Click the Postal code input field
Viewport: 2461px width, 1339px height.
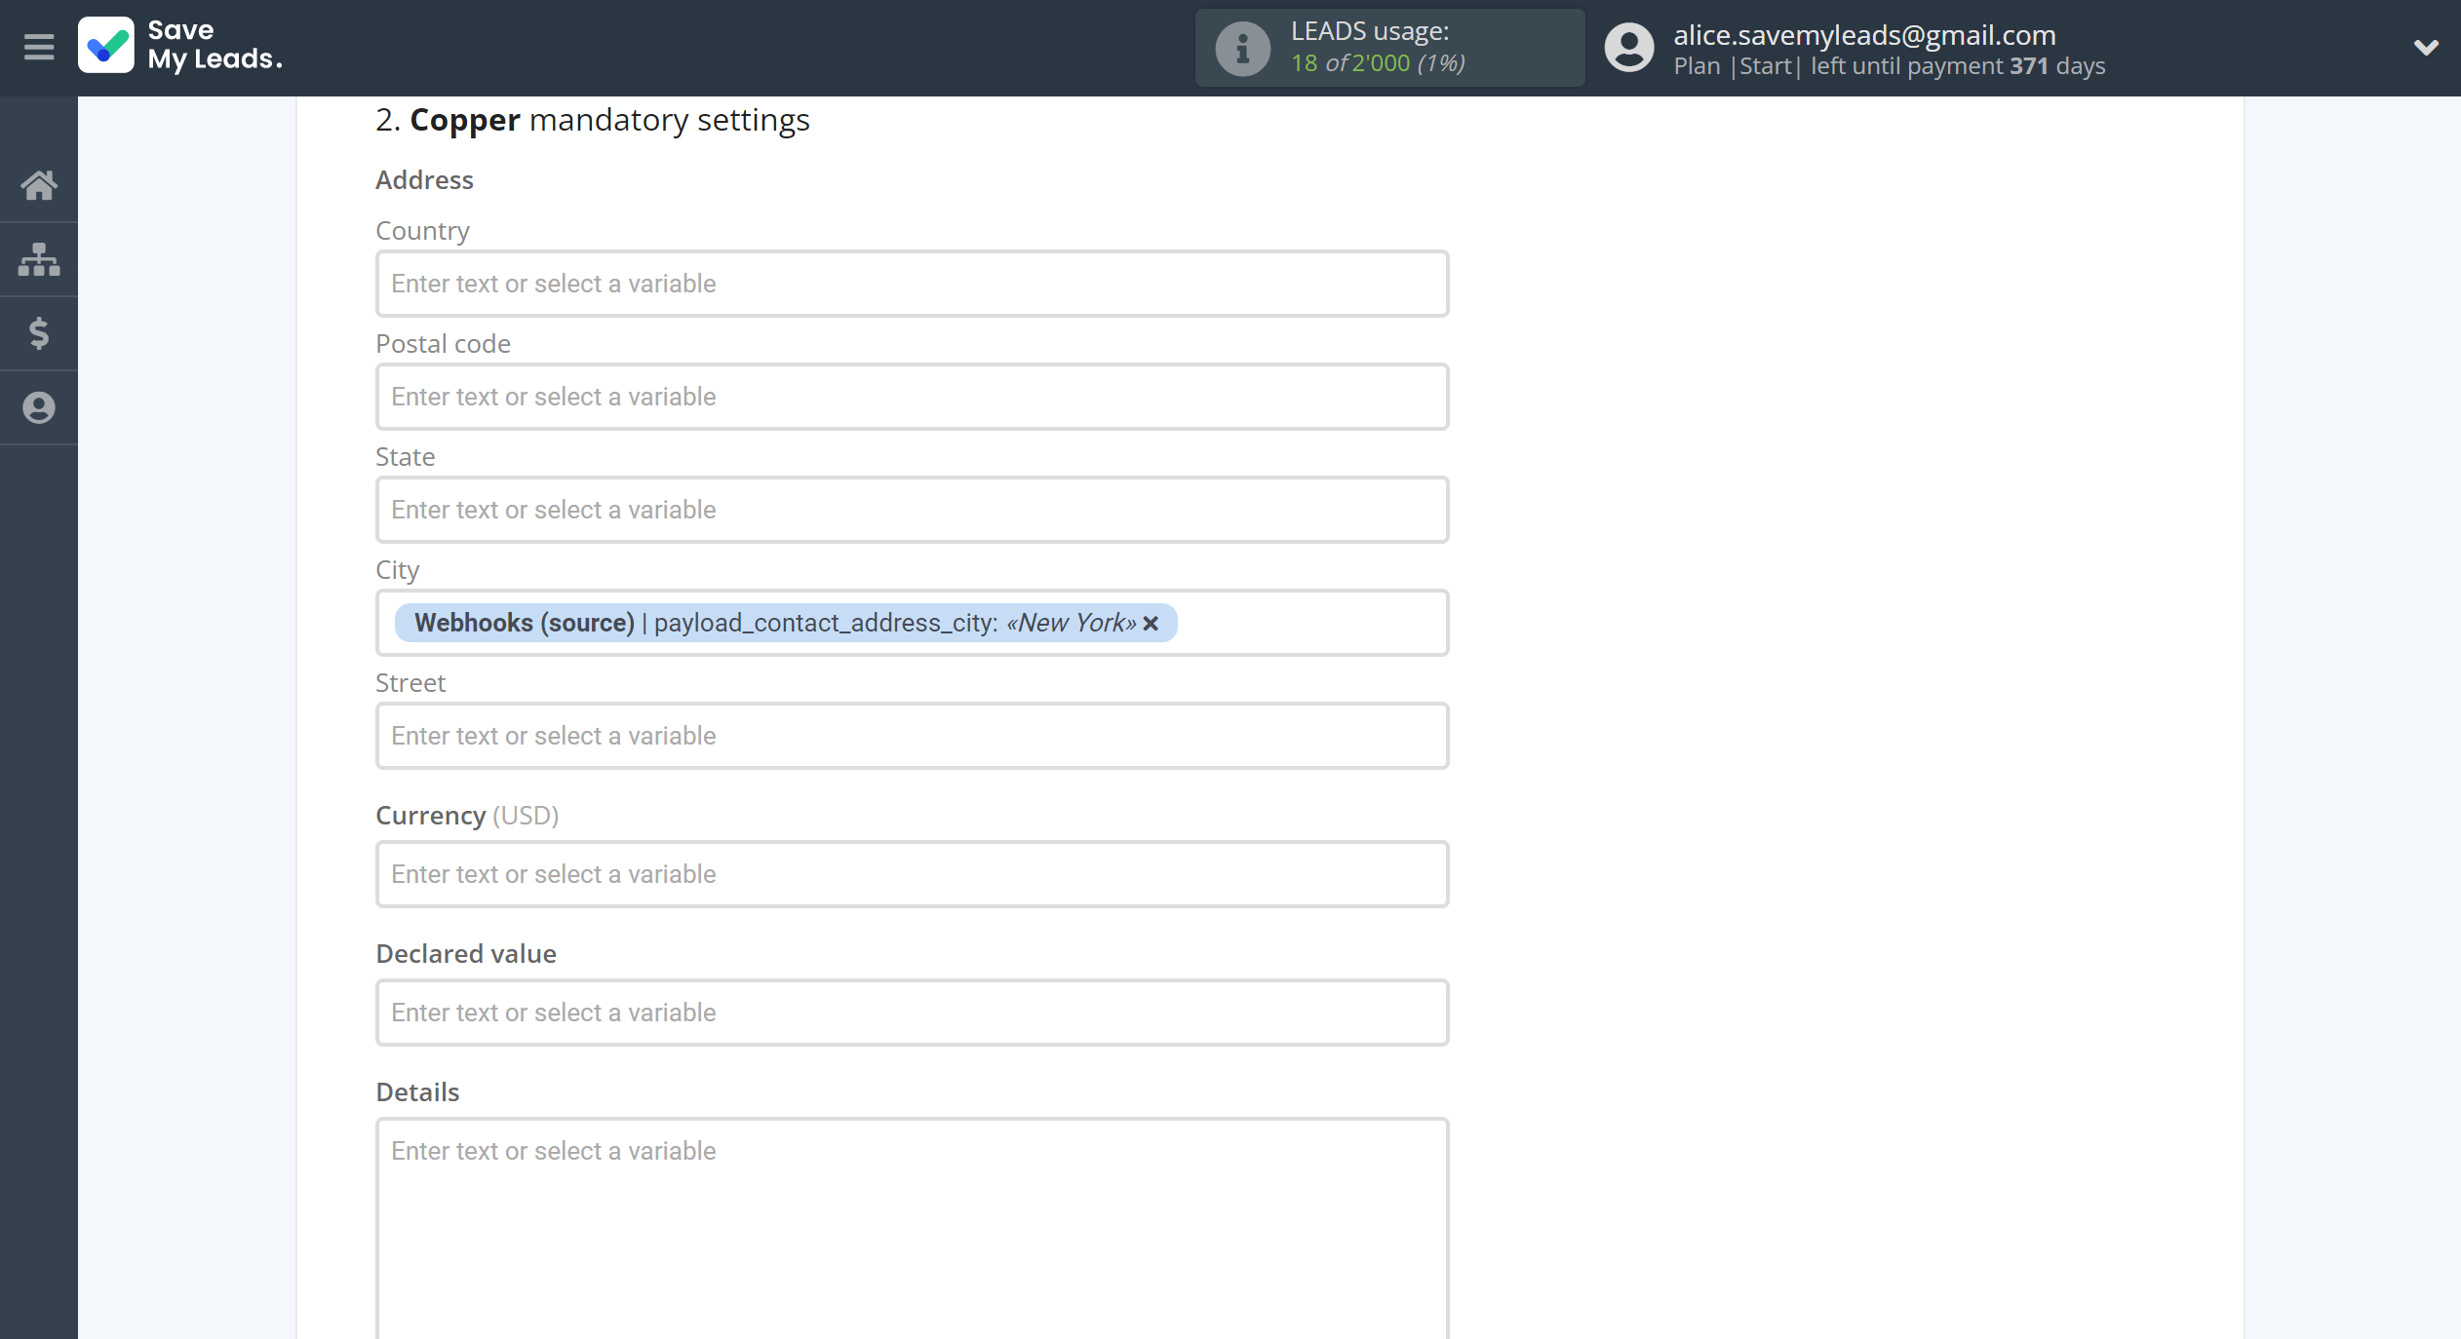pyautogui.click(x=913, y=396)
